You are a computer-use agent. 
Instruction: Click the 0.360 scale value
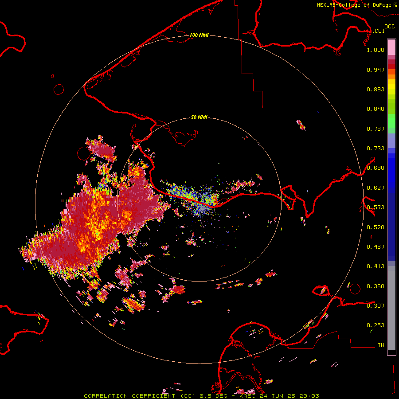click(376, 286)
